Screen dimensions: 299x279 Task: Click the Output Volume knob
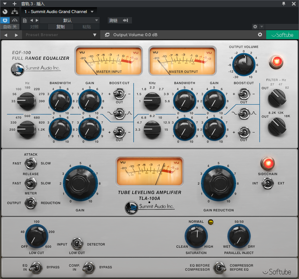(244, 64)
